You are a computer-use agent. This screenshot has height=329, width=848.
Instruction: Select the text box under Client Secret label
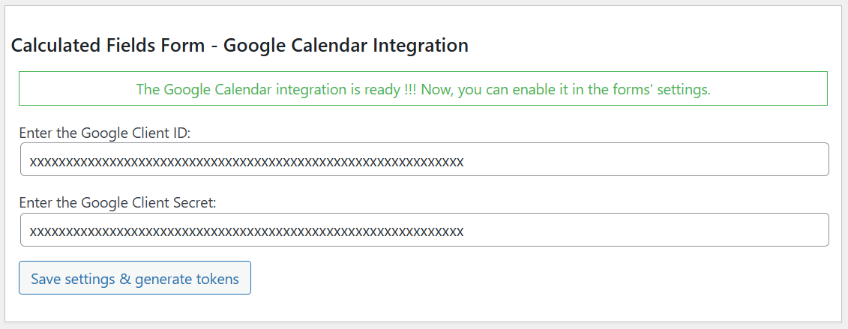(x=424, y=230)
